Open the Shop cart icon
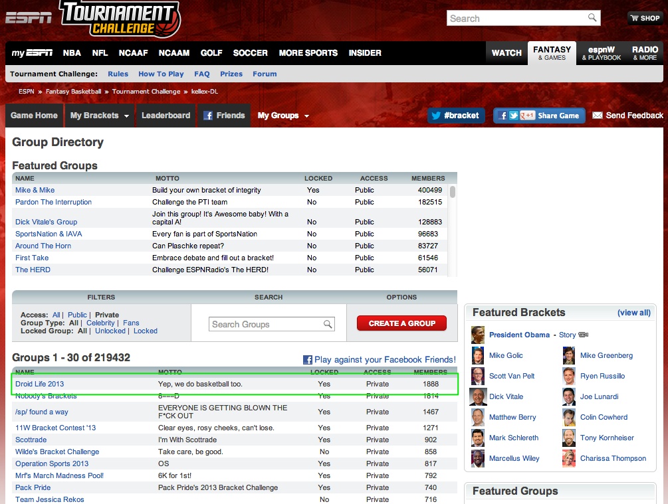This screenshot has width=668, height=504. [634, 19]
